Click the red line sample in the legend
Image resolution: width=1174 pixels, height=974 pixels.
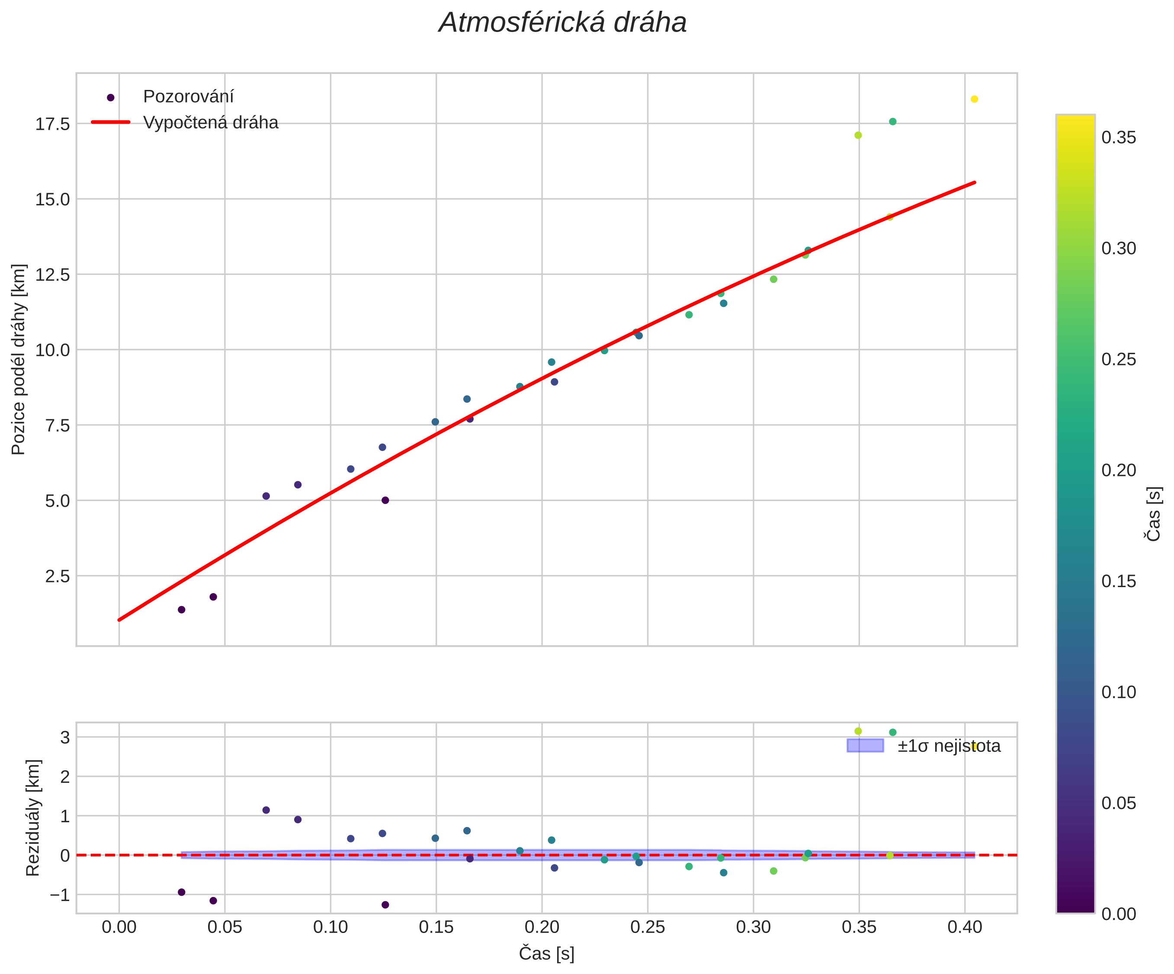(111, 122)
